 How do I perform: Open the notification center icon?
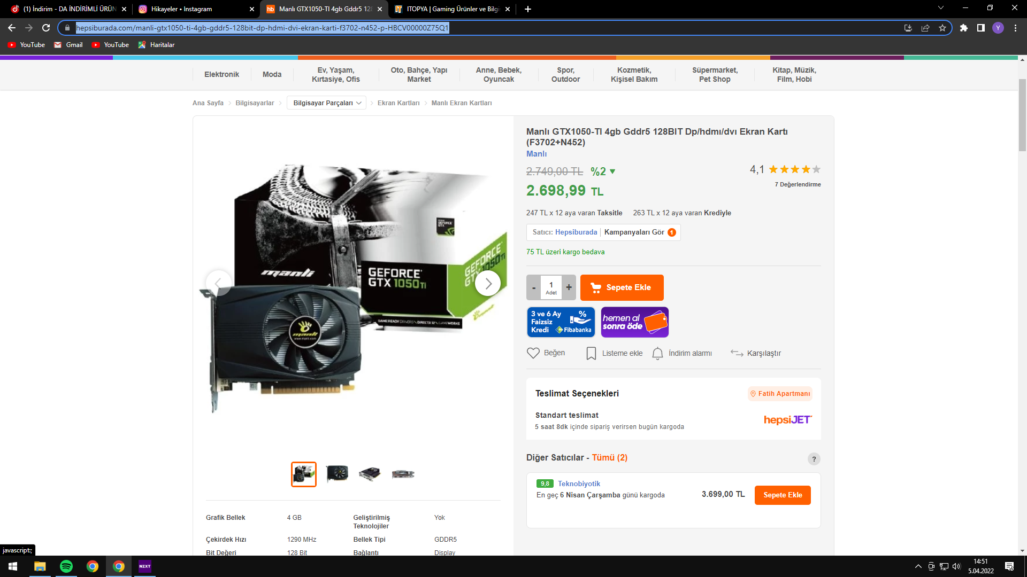tap(1009, 566)
